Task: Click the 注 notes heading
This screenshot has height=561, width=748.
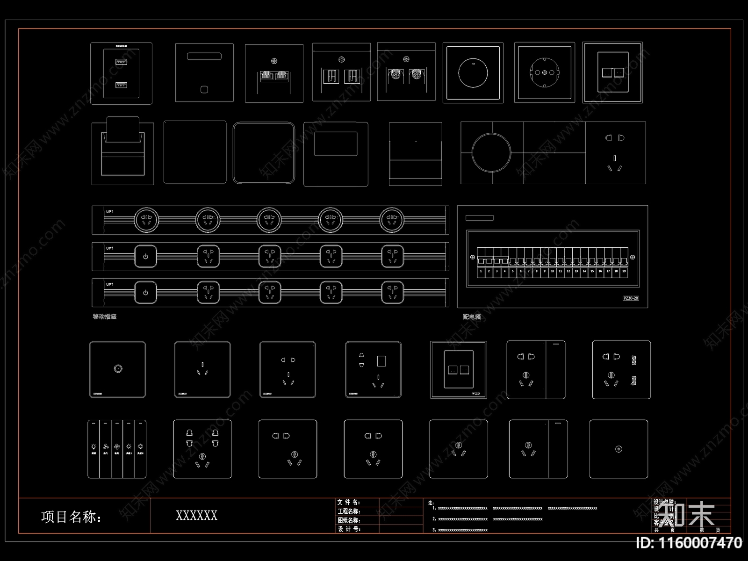Action: pos(431,503)
